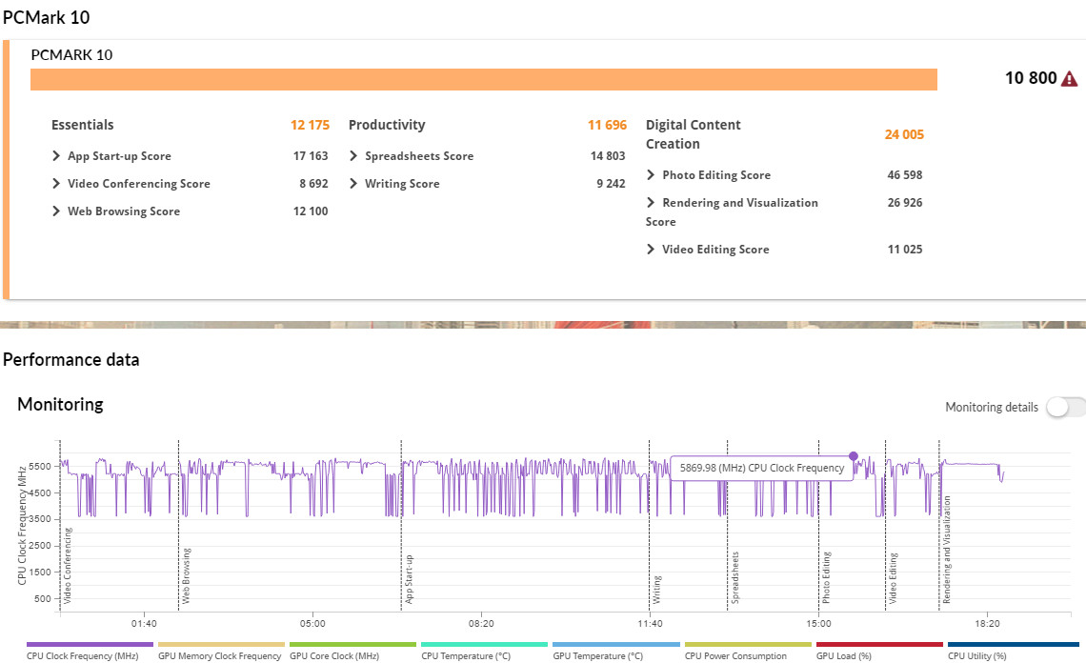Screen dimensions: 1086x663
Task: Click the Rendering and Visualization graph marker
Action: tap(947, 550)
